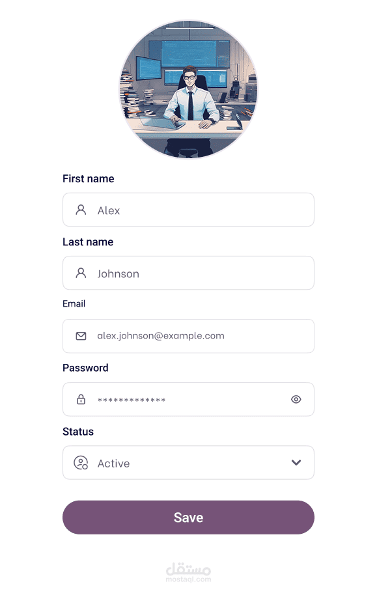Screen dimensions: 377x595
Task: Click the person icon in Last name field
Action: click(81, 273)
